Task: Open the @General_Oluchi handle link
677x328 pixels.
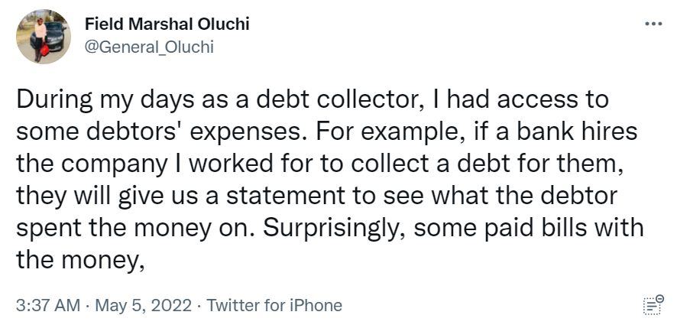Action: click(x=148, y=46)
